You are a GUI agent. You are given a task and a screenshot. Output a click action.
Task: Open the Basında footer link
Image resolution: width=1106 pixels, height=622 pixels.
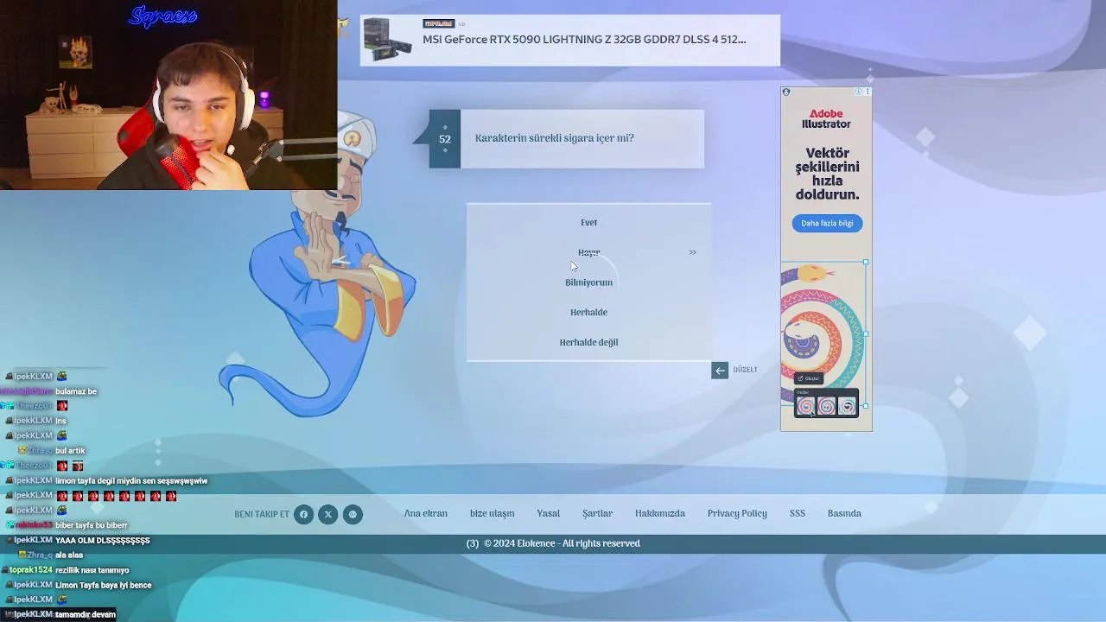844,513
